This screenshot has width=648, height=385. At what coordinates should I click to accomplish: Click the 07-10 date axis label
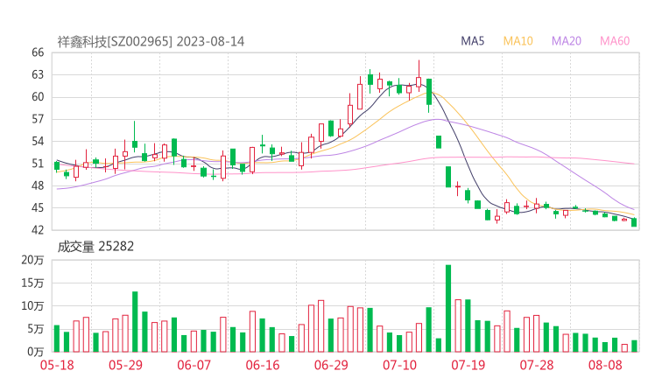click(x=399, y=365)
